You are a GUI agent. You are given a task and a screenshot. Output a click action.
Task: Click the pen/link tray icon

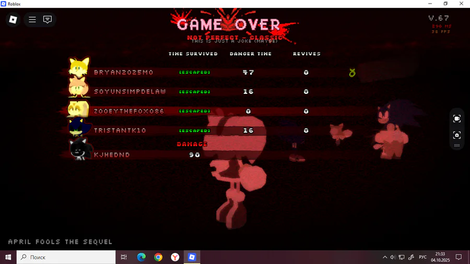point(412,257)
